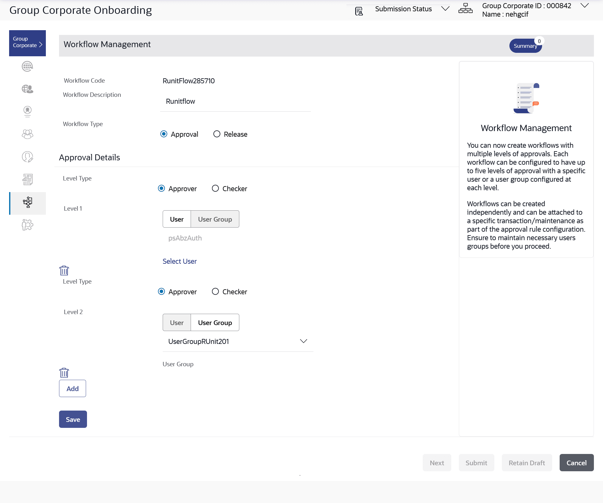Viewport: 603px width, 503px height.
Task: Choose Checker for Level 1 type
Action: click(x=215, y=189)
